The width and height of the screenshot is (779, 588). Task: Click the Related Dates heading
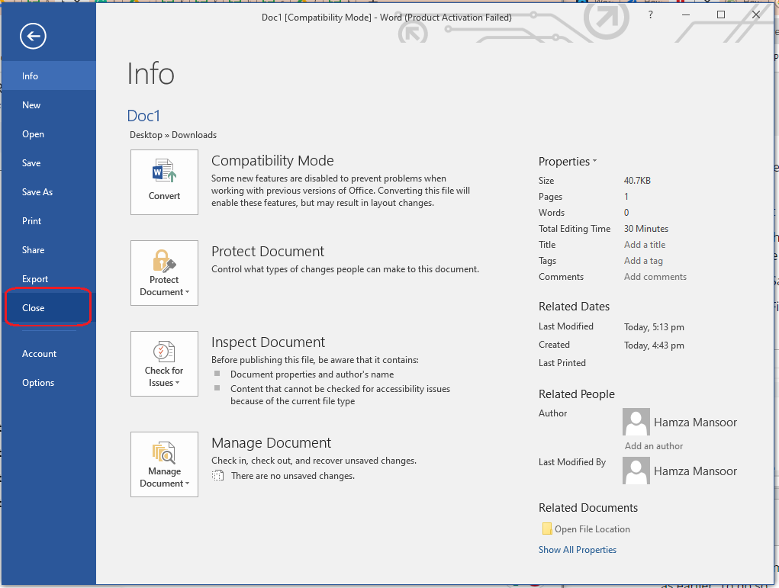pyautogui.click(x=574, y=307)
